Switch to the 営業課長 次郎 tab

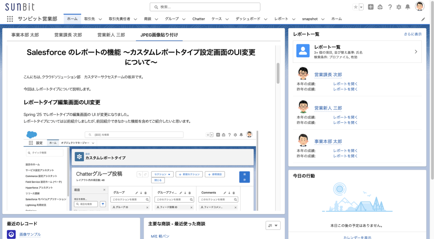pyautogui.click(x=68, y=35)
